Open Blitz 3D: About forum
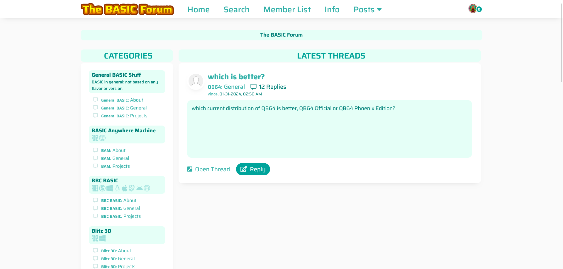Screen dimensions: 563x269 click(x=116, y=251)
